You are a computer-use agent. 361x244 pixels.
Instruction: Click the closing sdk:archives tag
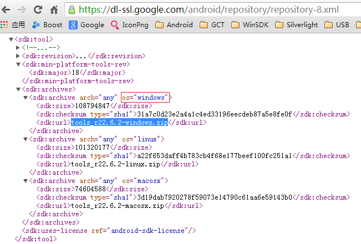50,222
